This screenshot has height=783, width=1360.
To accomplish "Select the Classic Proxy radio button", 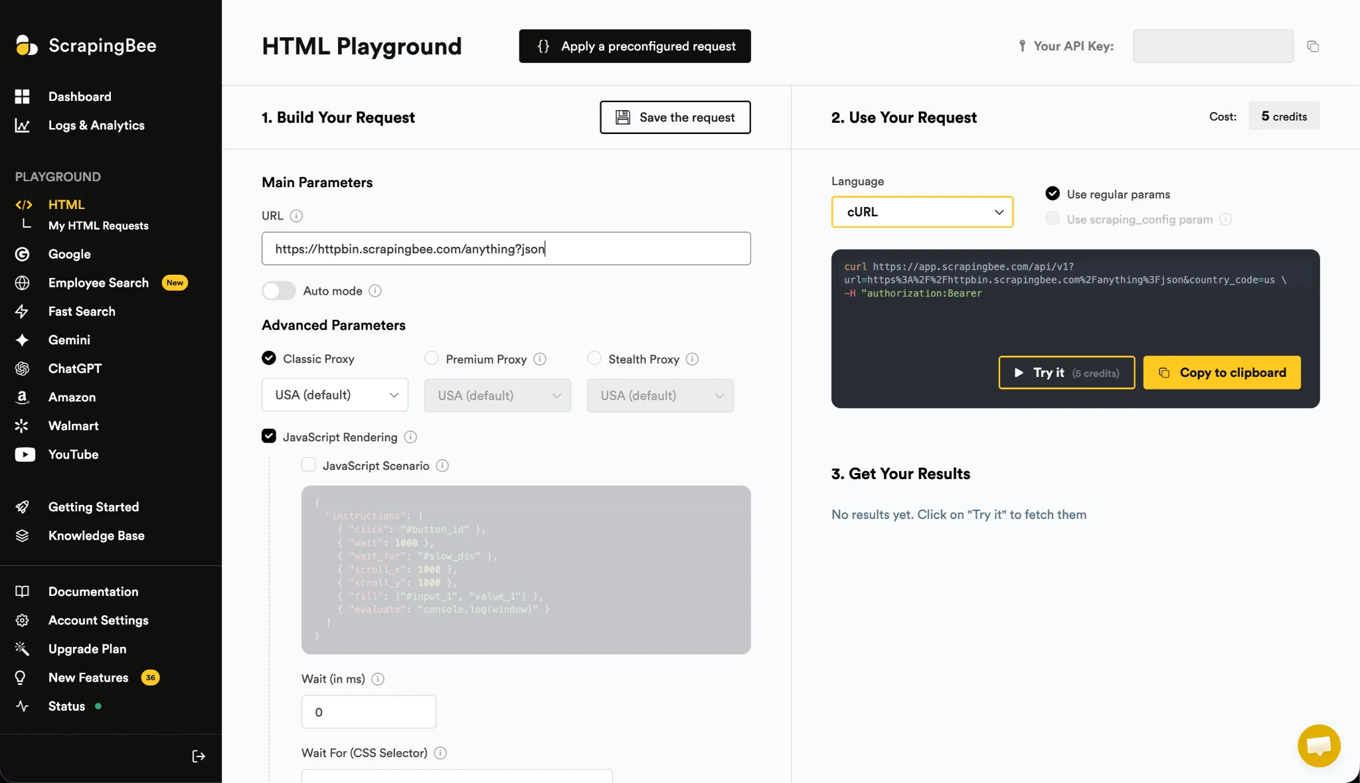I will 269,358.
